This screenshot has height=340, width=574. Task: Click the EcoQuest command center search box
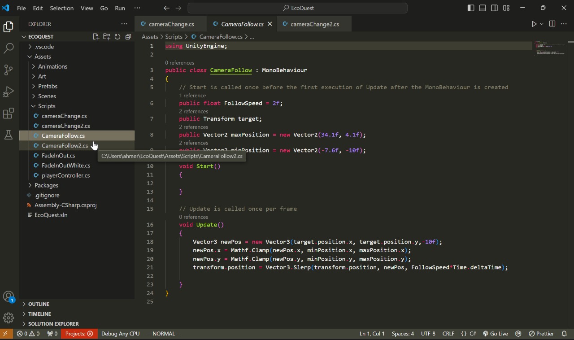click(298, 8)
